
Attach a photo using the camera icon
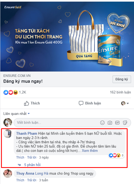tap(110, 123)
